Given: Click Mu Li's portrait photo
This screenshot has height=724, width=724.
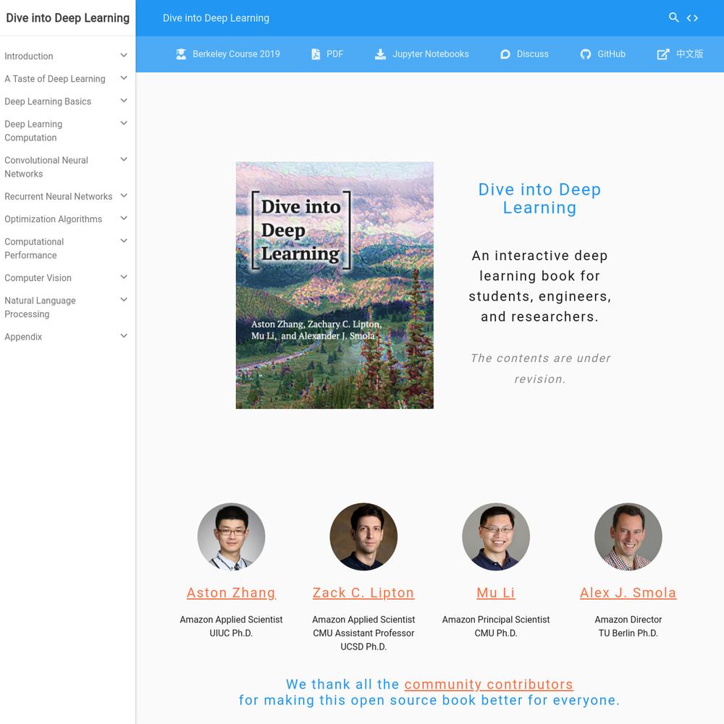Looking at the screenshot, I should pos(496,537).
